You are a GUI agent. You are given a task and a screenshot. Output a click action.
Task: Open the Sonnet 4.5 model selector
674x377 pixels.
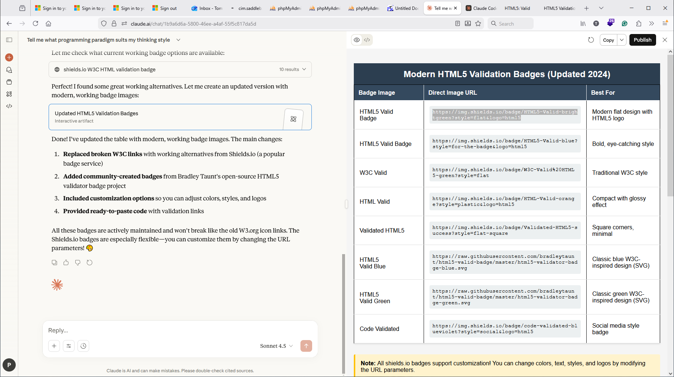click(276, 346)
